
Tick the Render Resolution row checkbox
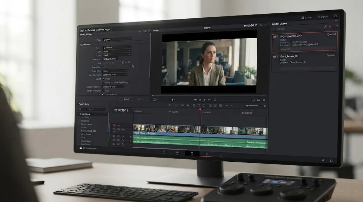tap(103, 91)
